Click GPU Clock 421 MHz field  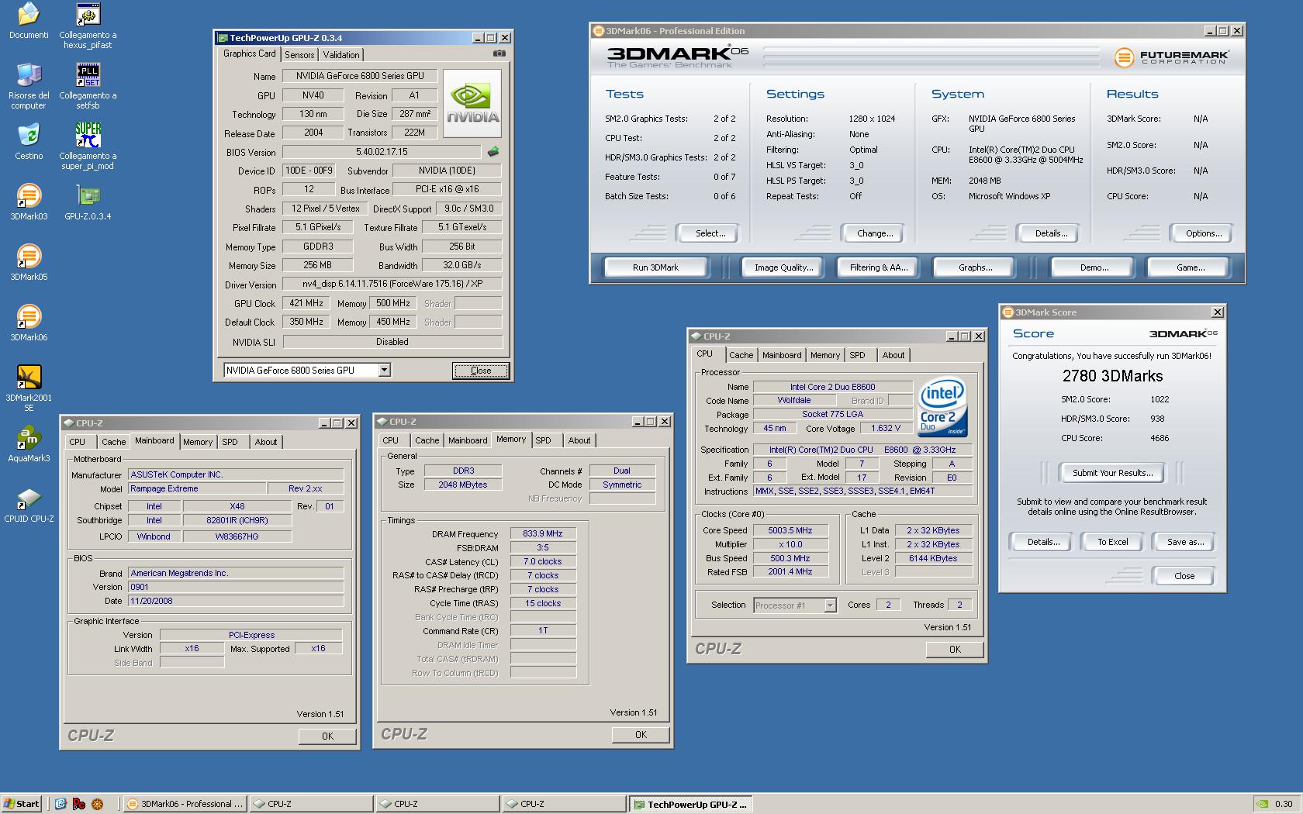[306, 303]
